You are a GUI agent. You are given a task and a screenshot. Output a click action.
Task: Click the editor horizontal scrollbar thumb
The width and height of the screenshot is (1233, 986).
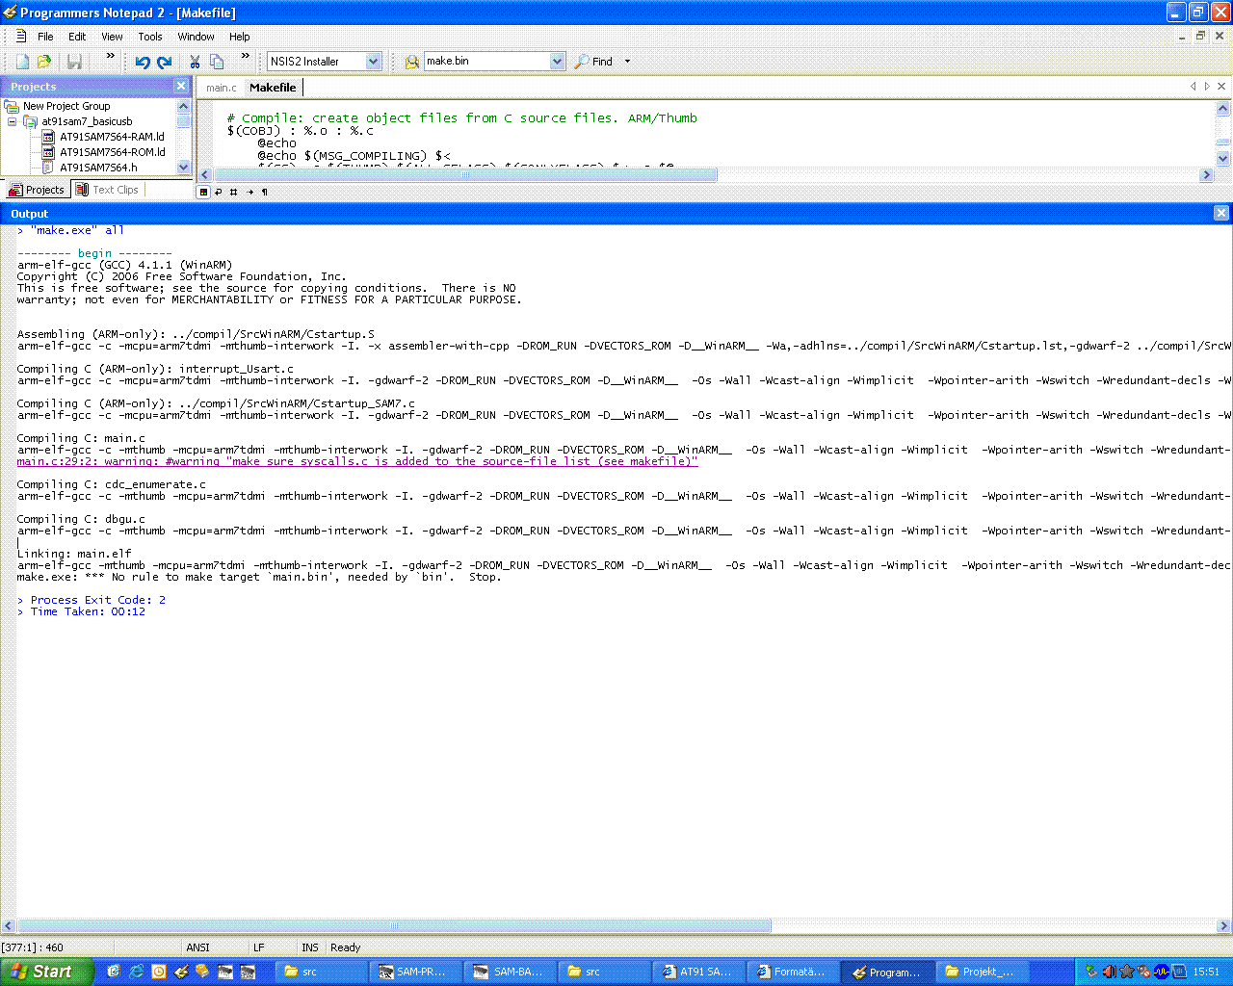(465, 175)
